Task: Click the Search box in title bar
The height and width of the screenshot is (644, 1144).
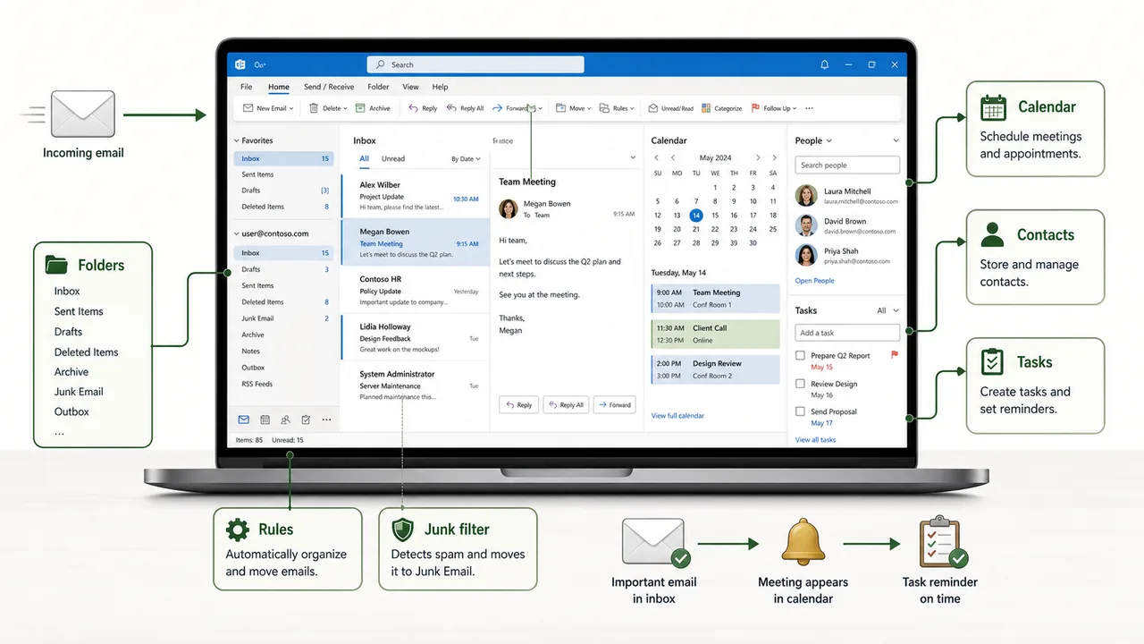Action: pos(475,64)
